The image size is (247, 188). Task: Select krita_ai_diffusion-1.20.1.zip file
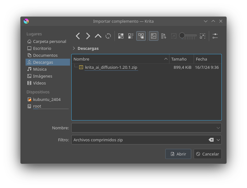111,68
